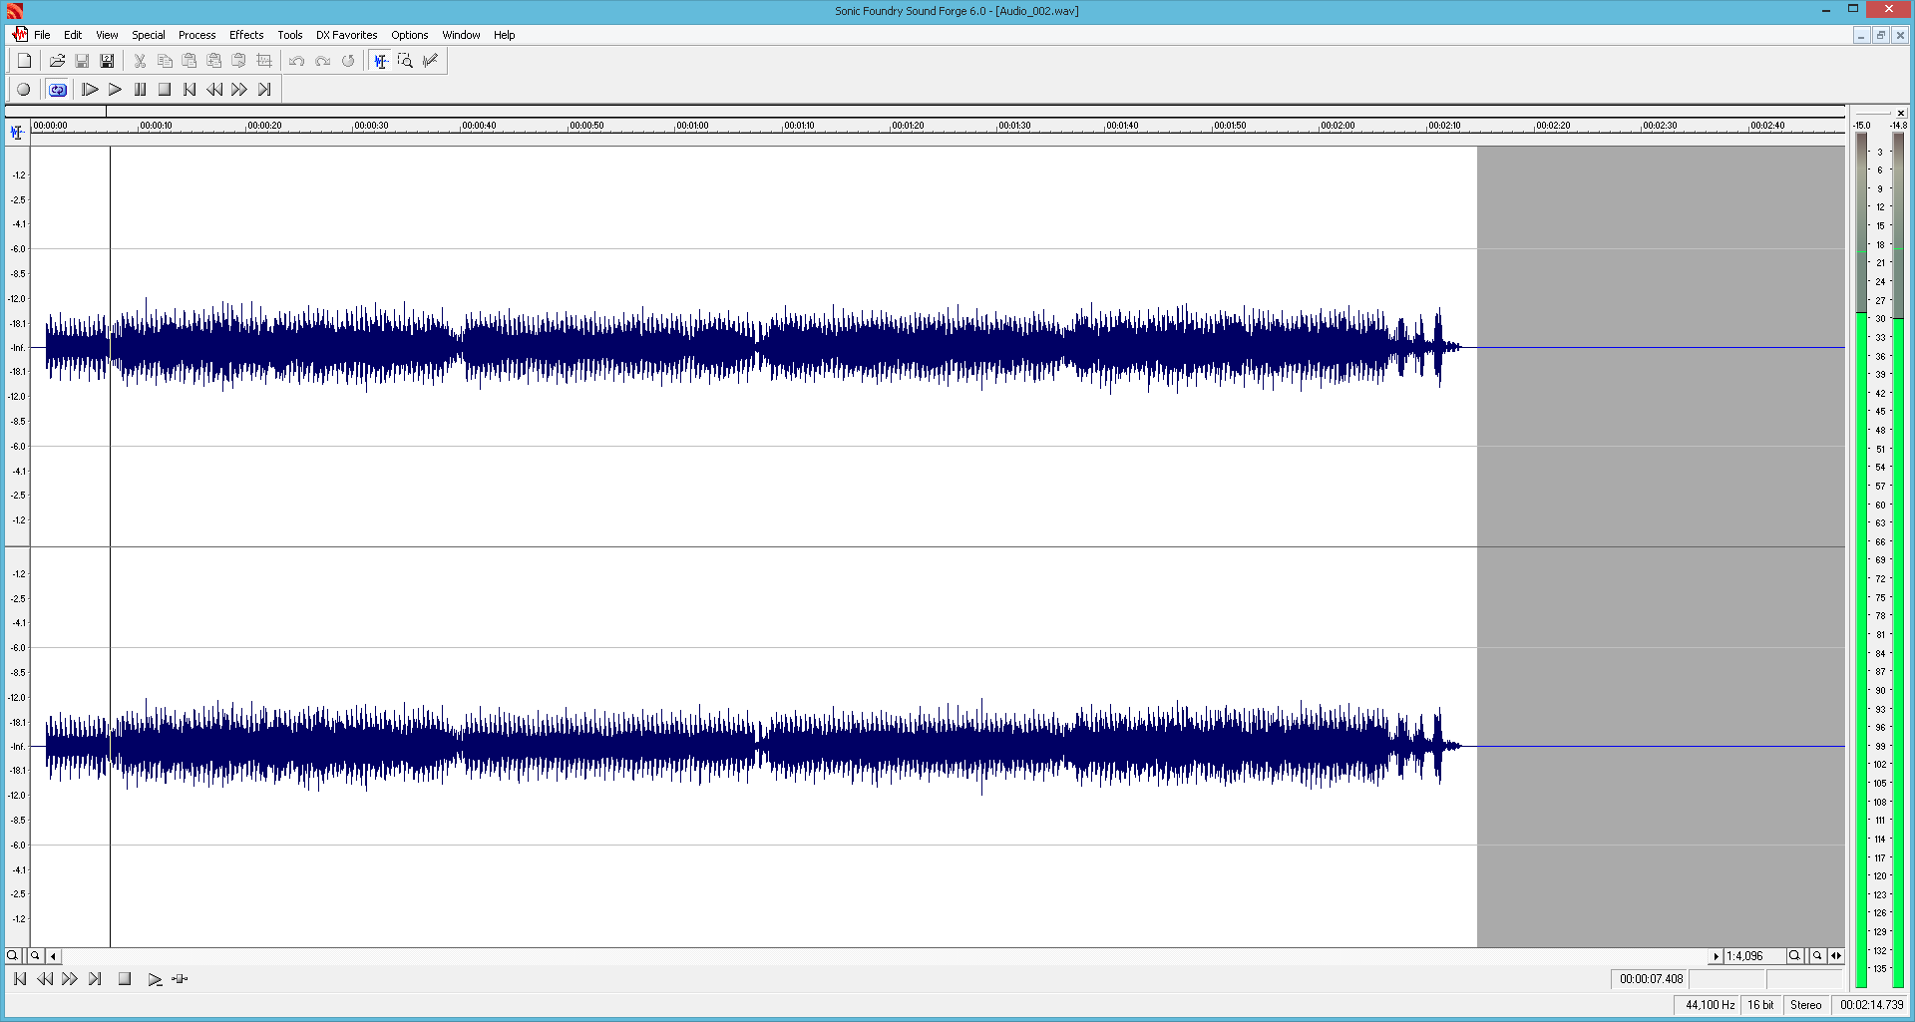Open the View menu

tap(107, 35)
